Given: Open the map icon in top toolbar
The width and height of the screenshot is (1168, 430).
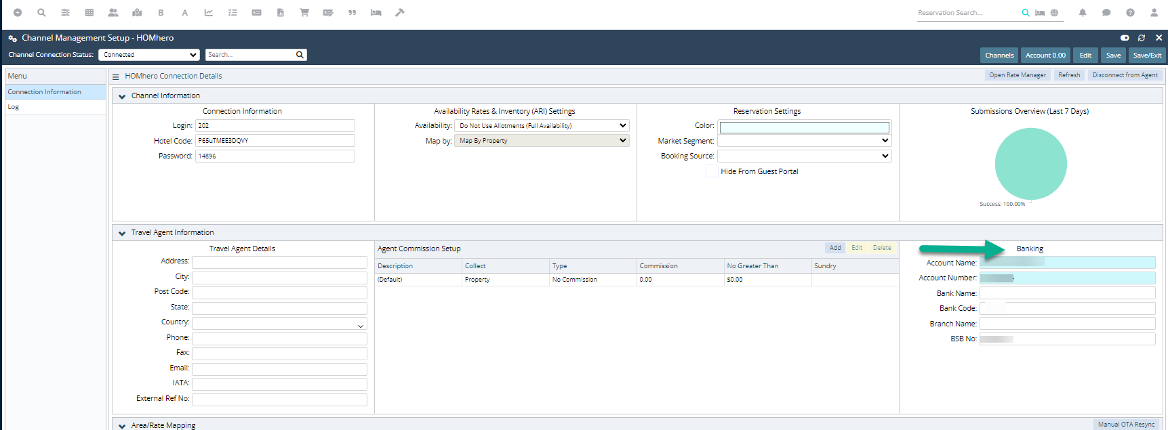Looking at the screenshot, I should 137,13.
